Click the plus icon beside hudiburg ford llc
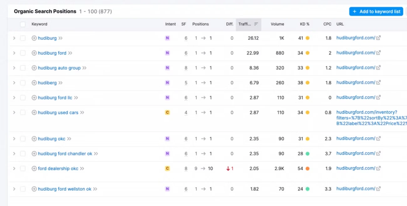 coord(34,98)
